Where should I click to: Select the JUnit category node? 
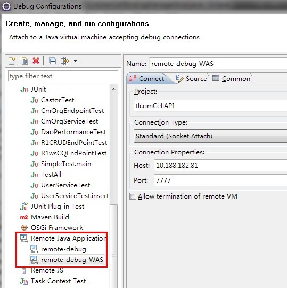pos(38,89)
